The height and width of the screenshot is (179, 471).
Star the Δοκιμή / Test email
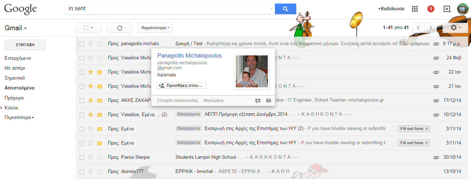(91, 44)
